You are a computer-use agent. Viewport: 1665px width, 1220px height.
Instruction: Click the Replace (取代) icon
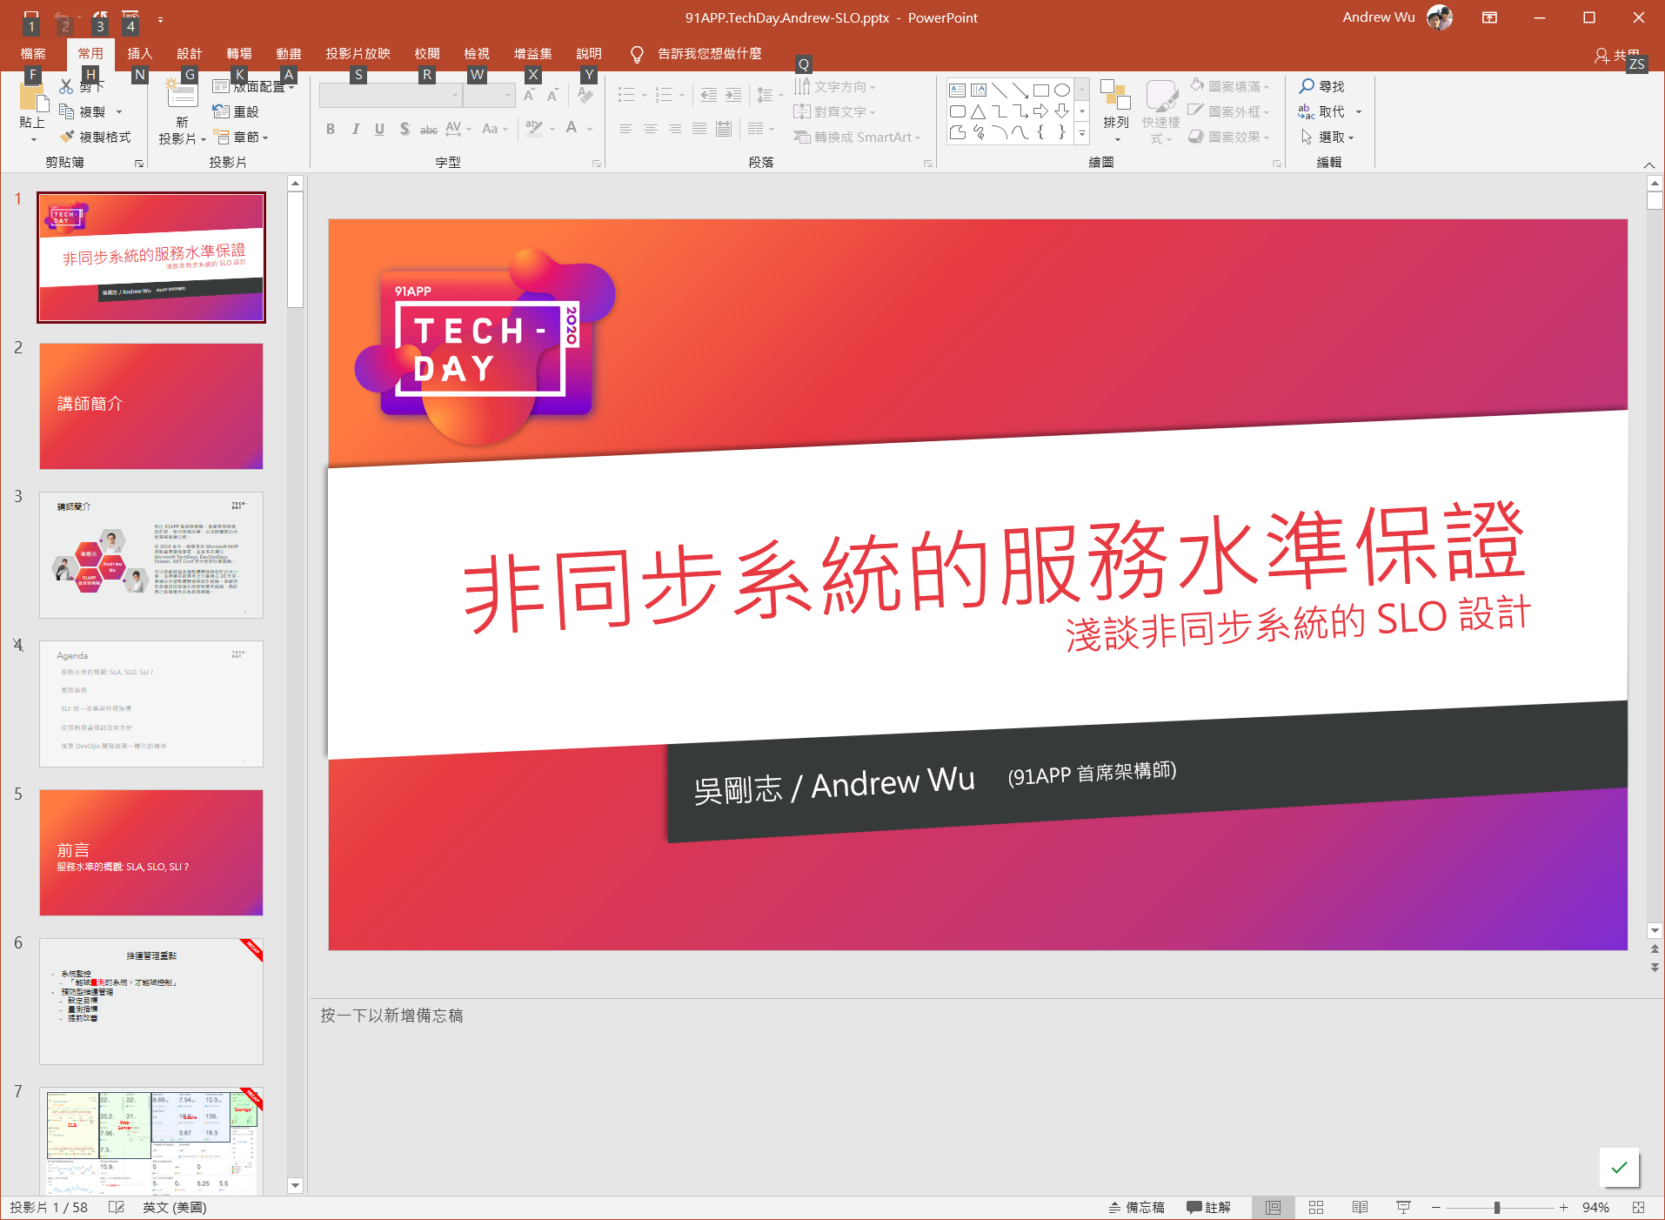(1306, 111)
